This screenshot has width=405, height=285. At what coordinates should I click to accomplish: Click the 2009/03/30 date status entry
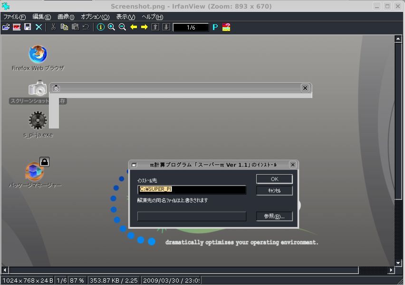(x=171, y=281)
